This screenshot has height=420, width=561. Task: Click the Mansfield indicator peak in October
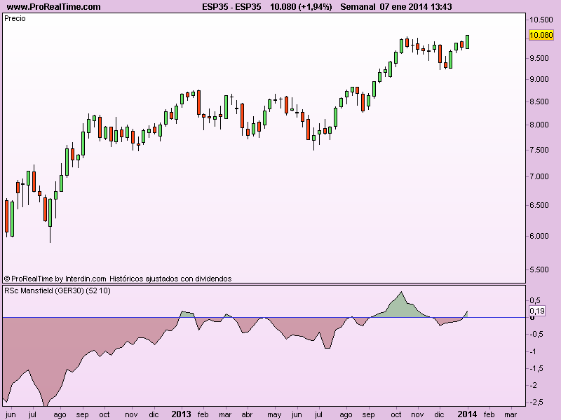click(x=401, y=292)
